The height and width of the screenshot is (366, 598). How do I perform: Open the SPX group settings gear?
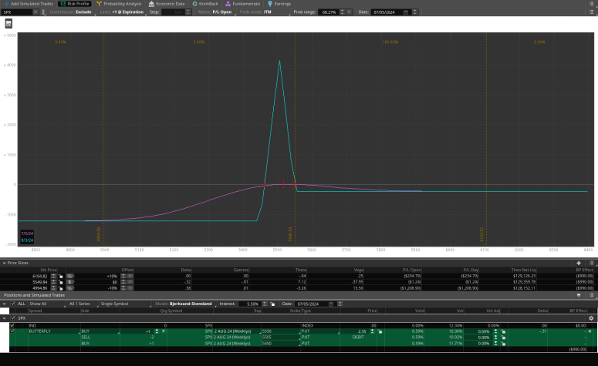click(x=591, y=317)
